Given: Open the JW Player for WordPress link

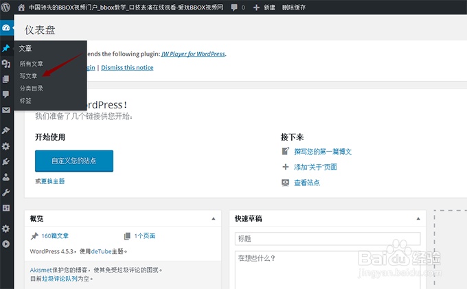Looking at the screenshot, I should pos(193,54).
